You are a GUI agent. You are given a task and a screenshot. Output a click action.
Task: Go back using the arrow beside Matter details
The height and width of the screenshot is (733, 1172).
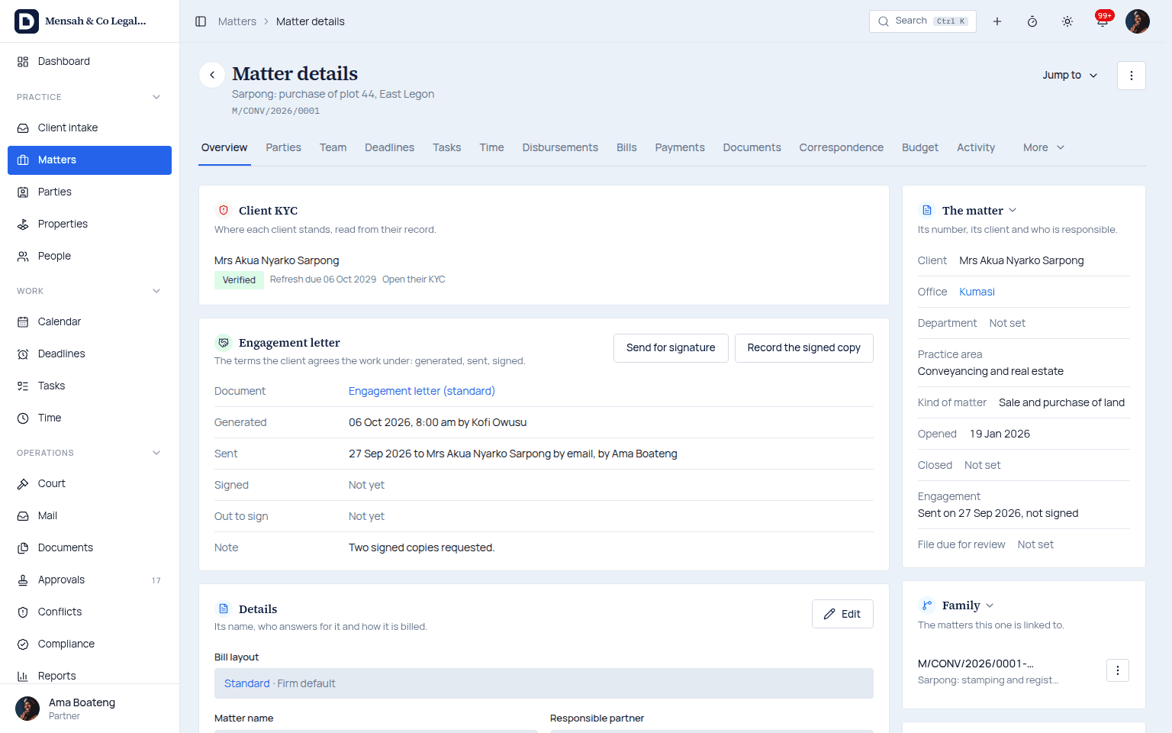(x=212, y=75)
